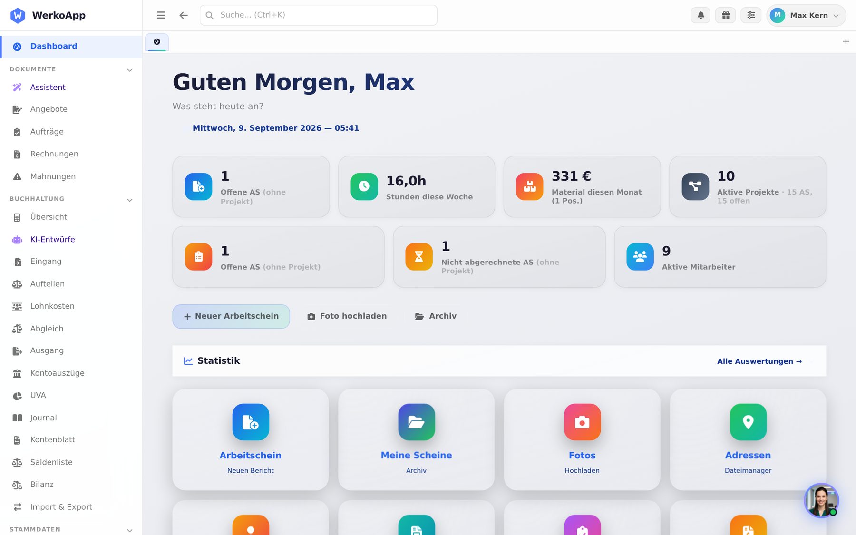Open Mahnungen in sidebar
Screen dimensions: 856x535
click(x=71, y=176)
